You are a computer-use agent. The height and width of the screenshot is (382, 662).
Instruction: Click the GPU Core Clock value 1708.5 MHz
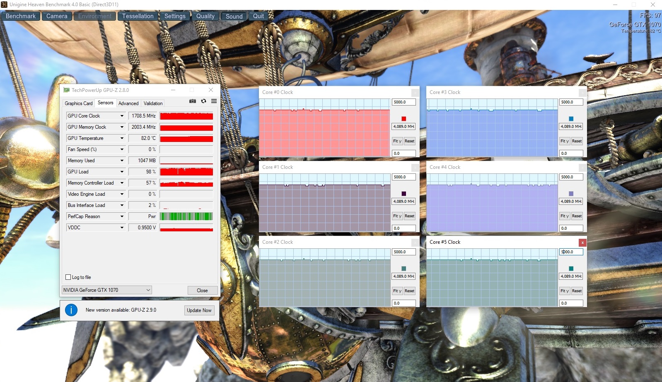click(x=143, y=116)
